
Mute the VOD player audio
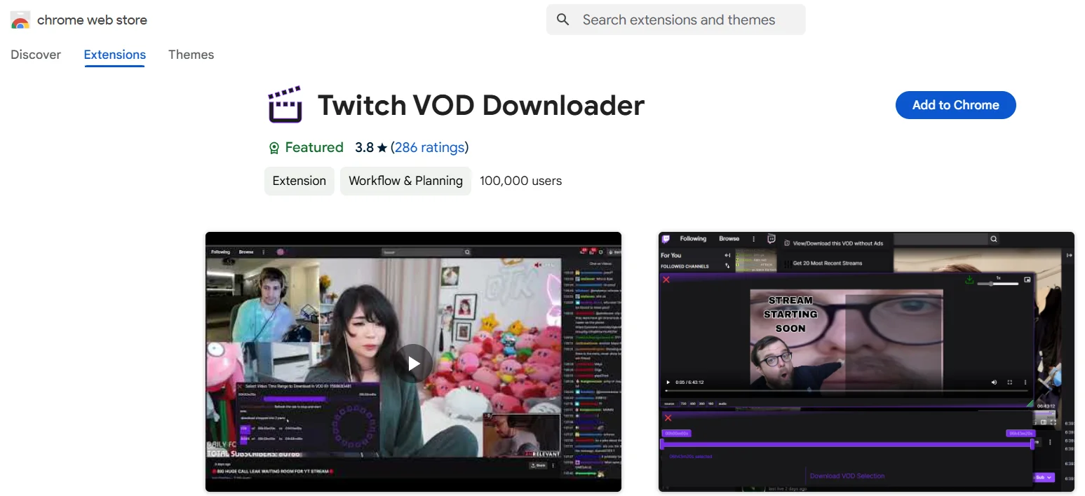click(x=994, y=383)
